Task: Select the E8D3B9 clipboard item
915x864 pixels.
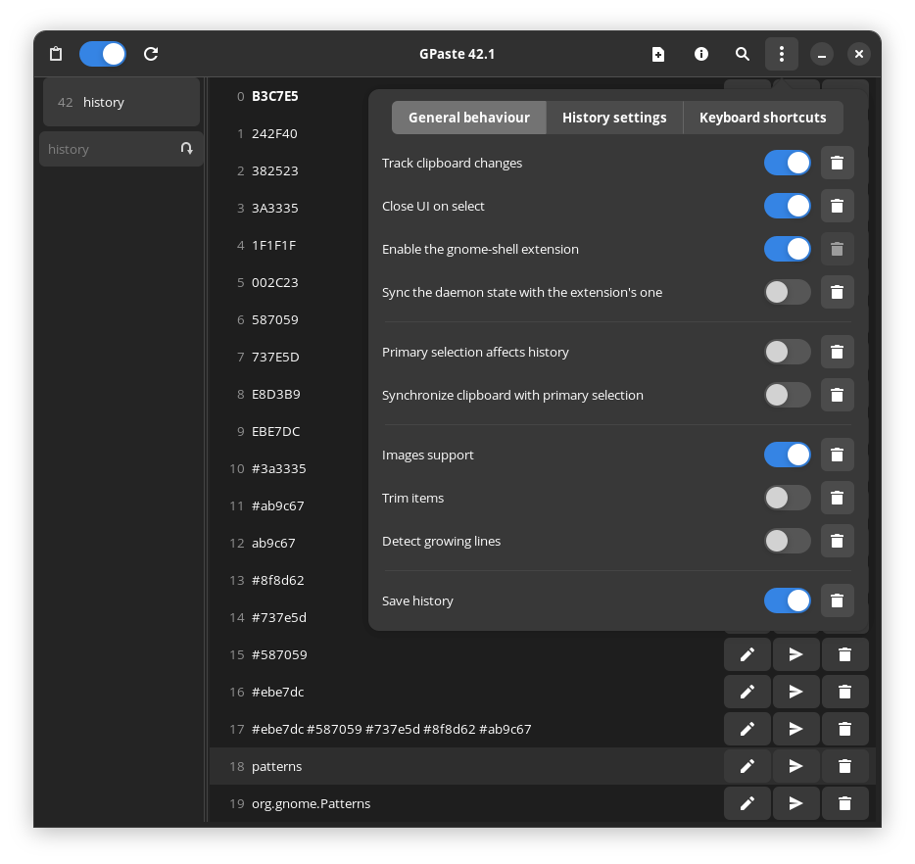Action: pyautogui.click(x=276, y=395)
